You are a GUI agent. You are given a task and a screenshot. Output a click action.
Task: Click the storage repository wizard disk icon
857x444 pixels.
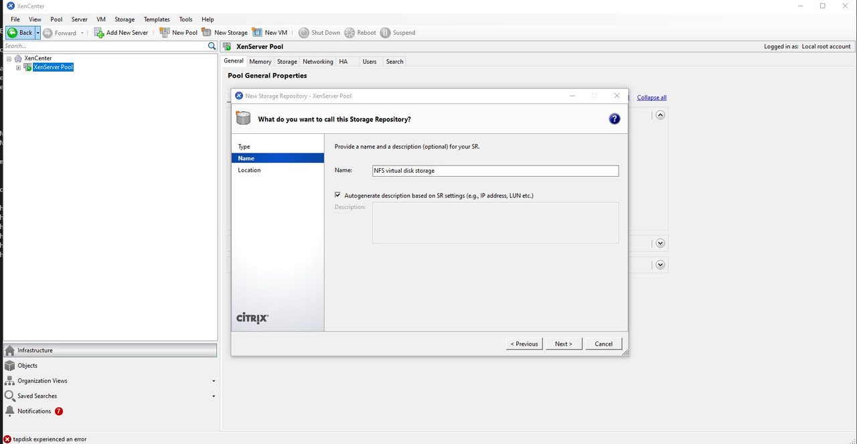[x=243, y=119]
